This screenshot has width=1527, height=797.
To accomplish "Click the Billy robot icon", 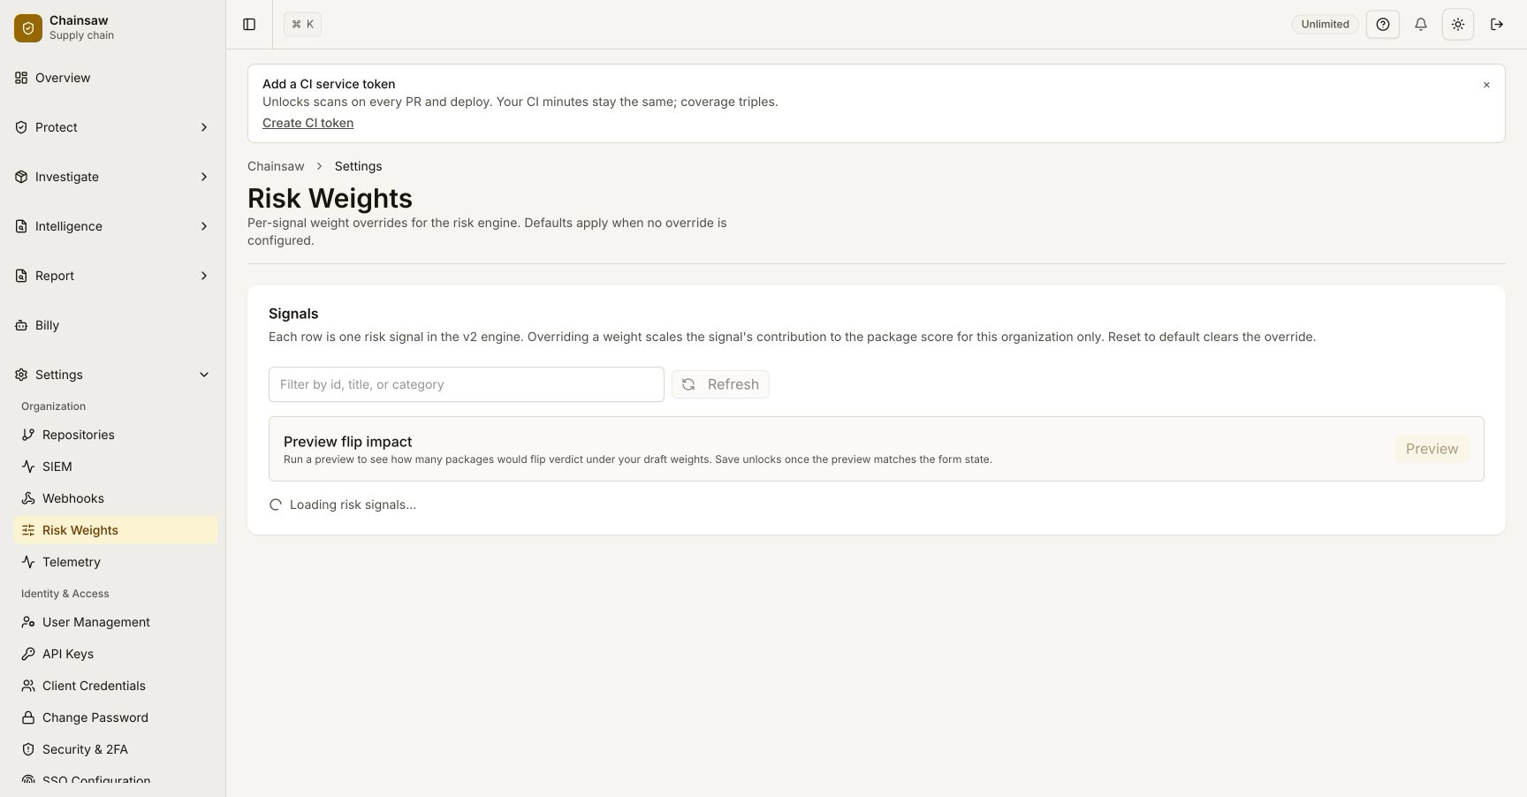I will [21, 325].
